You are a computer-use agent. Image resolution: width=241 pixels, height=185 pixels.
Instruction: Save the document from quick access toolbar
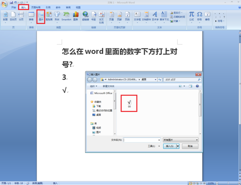click(11, 2)
